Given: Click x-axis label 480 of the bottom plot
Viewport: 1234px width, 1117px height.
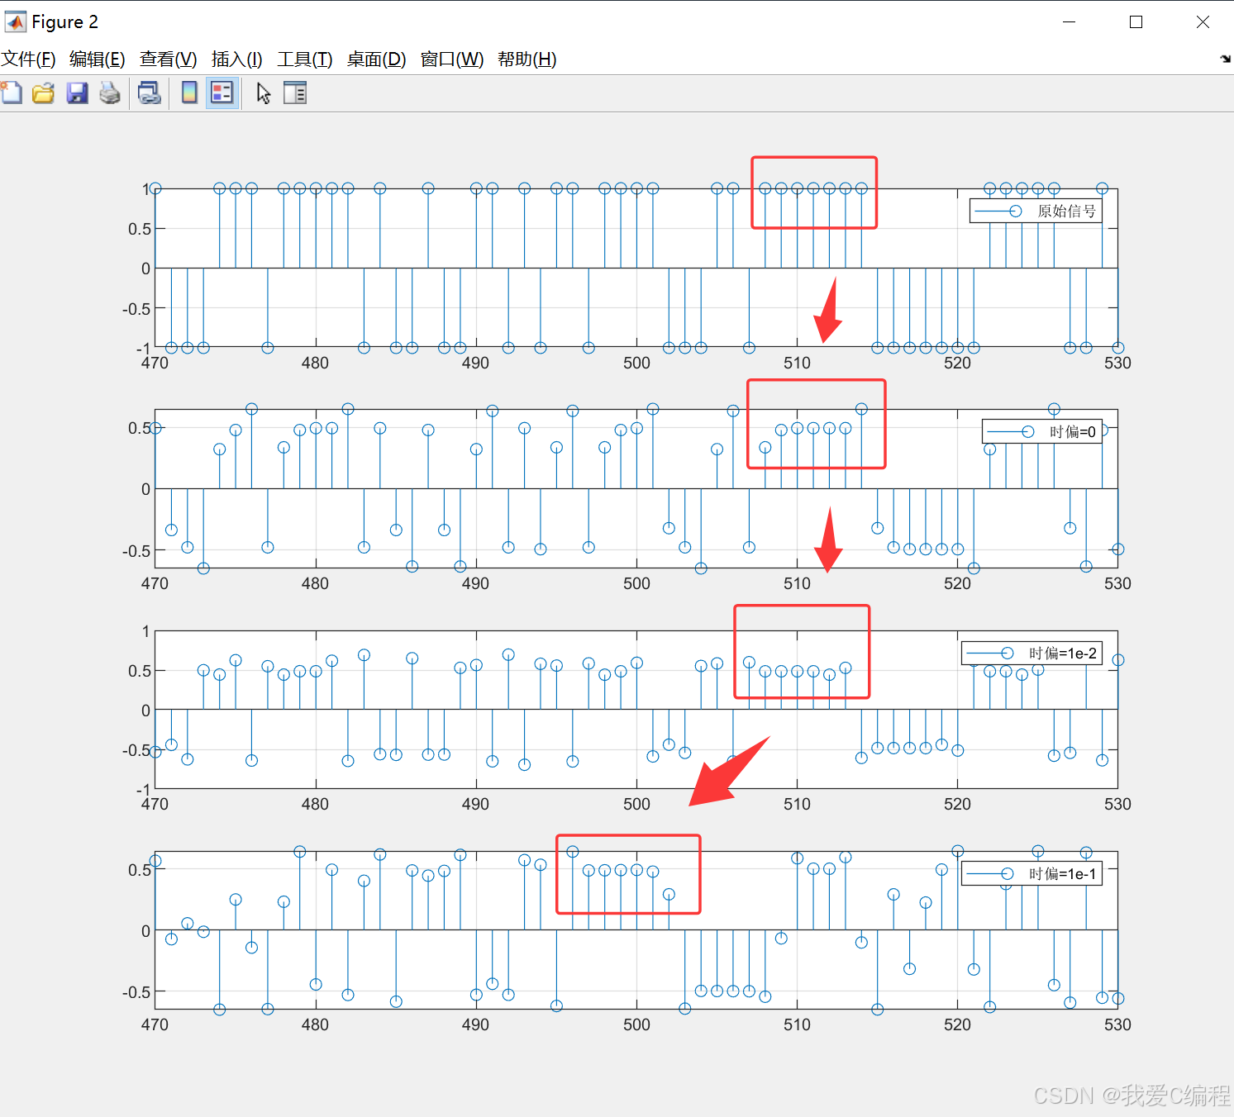Looking at the screenshot, I should click(x=315, y=1024).
